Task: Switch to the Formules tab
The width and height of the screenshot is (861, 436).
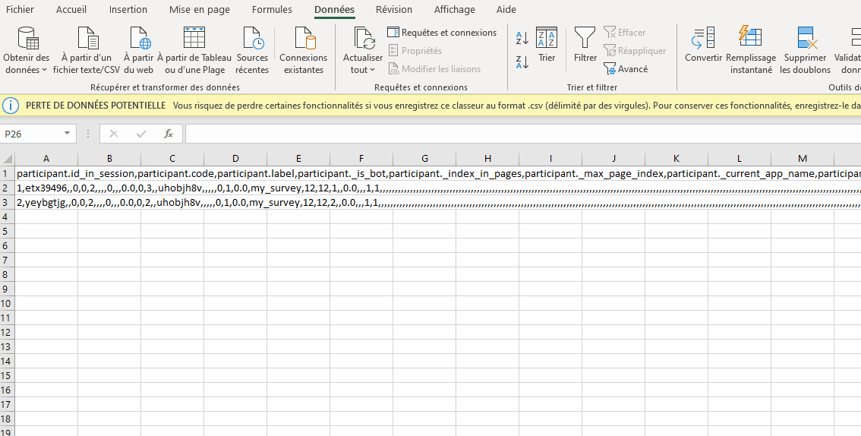Action: pyautogui.click(x=272, y=9)
